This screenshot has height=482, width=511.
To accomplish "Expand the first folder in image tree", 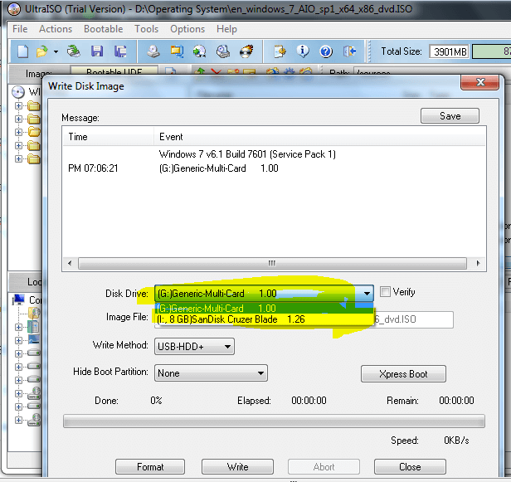I will 18,106.
